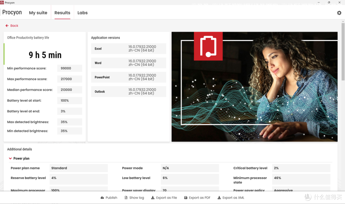Click the Max performance score value 217000
Viewport: 345px width, 204px height.
tap(70, 79)
